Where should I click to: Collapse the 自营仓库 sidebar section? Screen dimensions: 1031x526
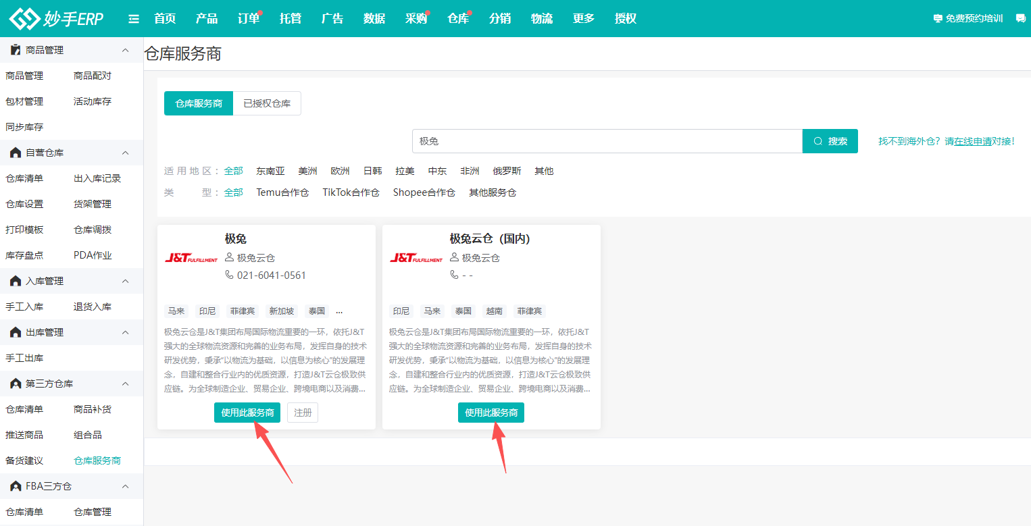(125, 153)
